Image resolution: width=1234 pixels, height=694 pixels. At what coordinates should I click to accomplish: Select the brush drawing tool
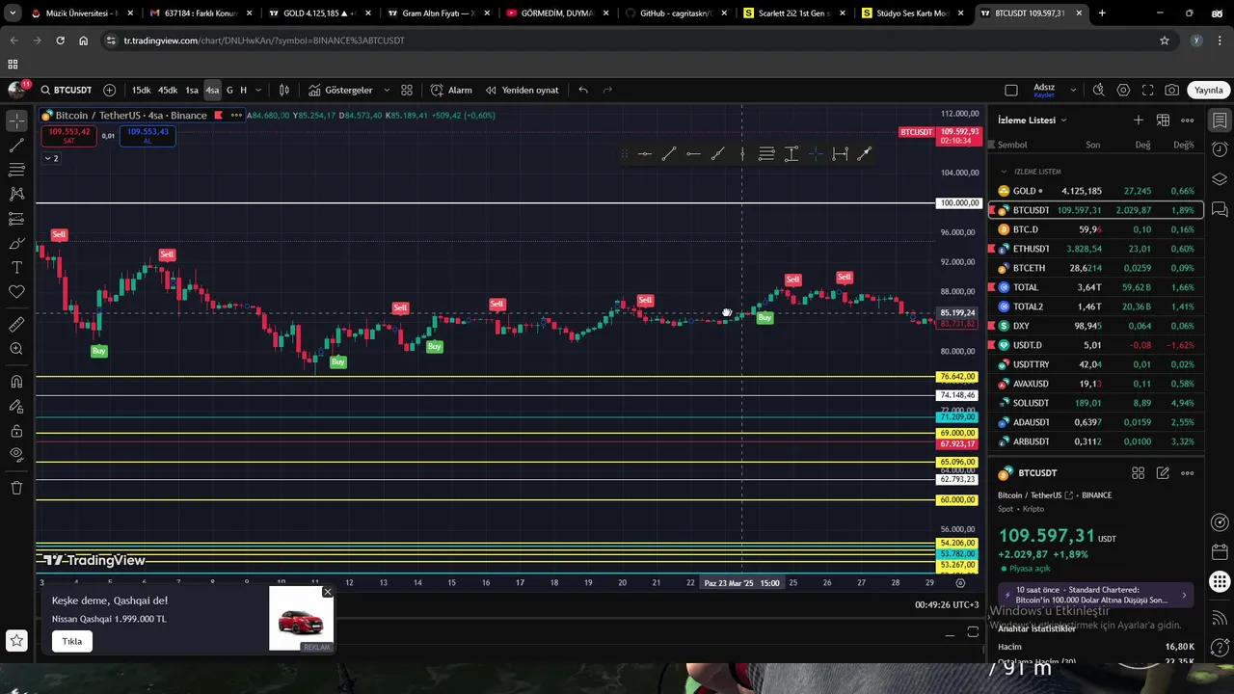click(16, 243)
